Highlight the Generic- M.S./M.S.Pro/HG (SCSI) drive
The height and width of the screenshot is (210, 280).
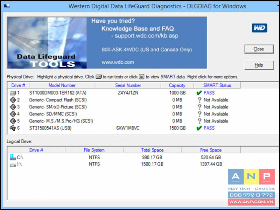pyautogui.click(x=61, y=121)
